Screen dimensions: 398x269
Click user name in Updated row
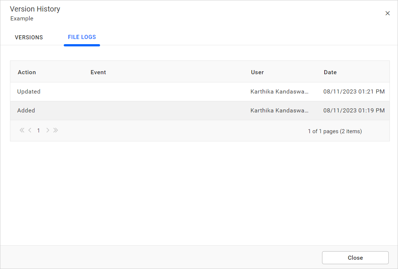tap(280, 92)
